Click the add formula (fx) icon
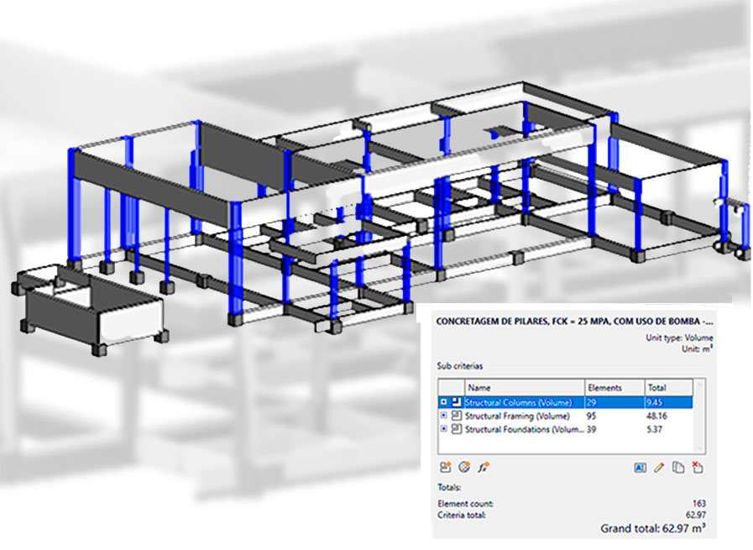 (x=483, y=467)
